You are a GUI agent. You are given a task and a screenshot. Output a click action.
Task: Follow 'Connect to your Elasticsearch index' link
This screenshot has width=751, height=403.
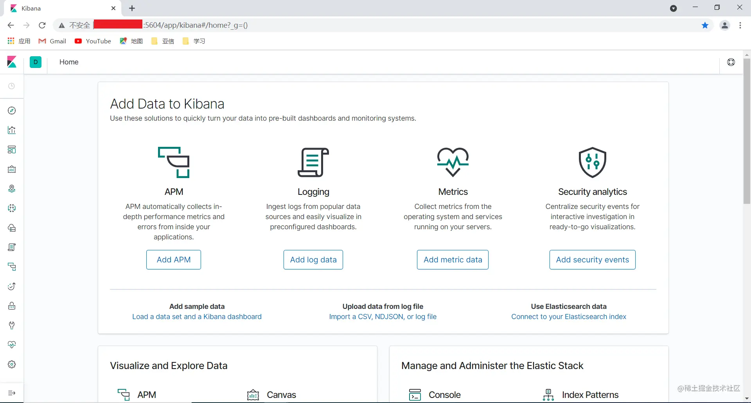click(x=569, y=317)
